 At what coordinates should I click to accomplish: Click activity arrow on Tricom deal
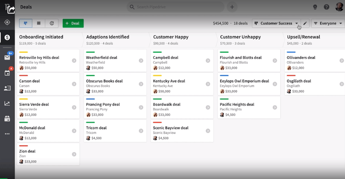141,131
